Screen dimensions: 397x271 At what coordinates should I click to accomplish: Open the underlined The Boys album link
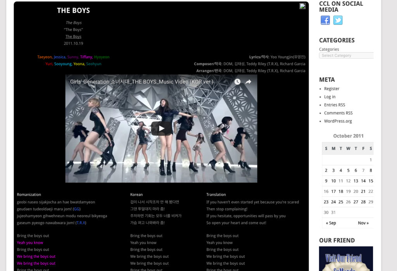click(x=73, y=36)
